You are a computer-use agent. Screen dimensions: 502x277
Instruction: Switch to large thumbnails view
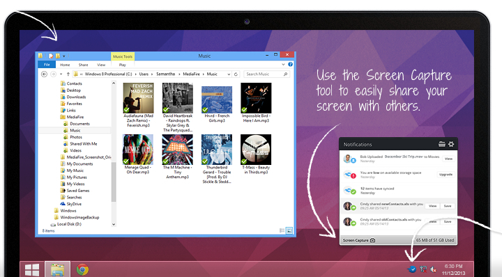tap(289, 230)
